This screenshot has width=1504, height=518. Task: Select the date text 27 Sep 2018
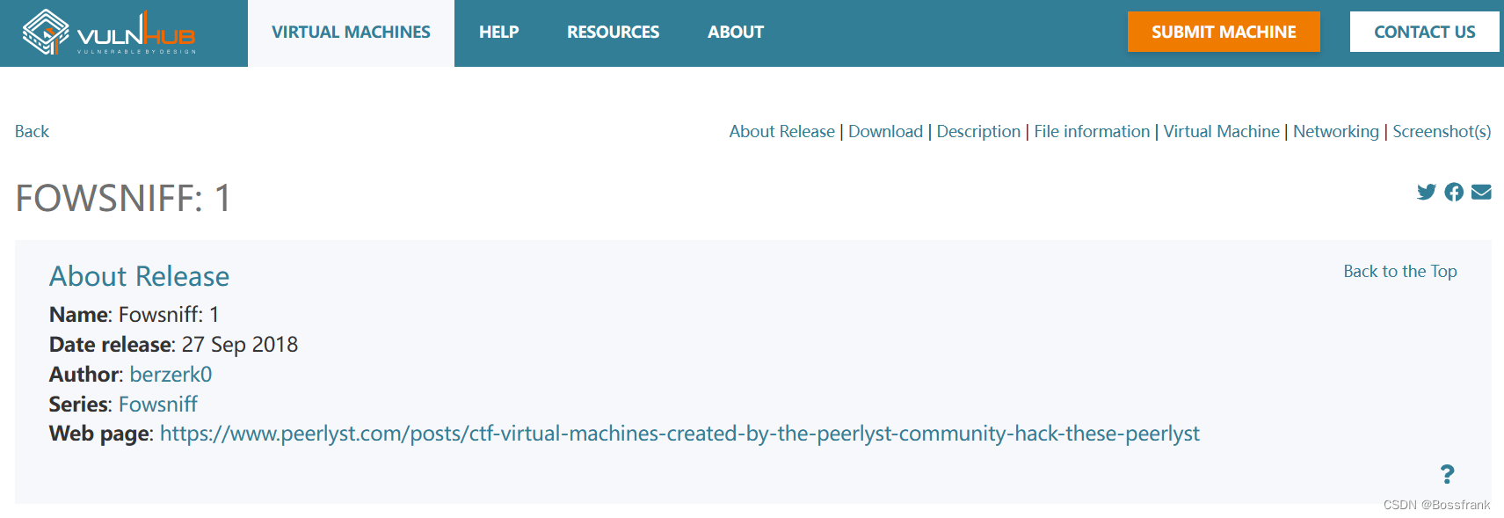(240, 345)
